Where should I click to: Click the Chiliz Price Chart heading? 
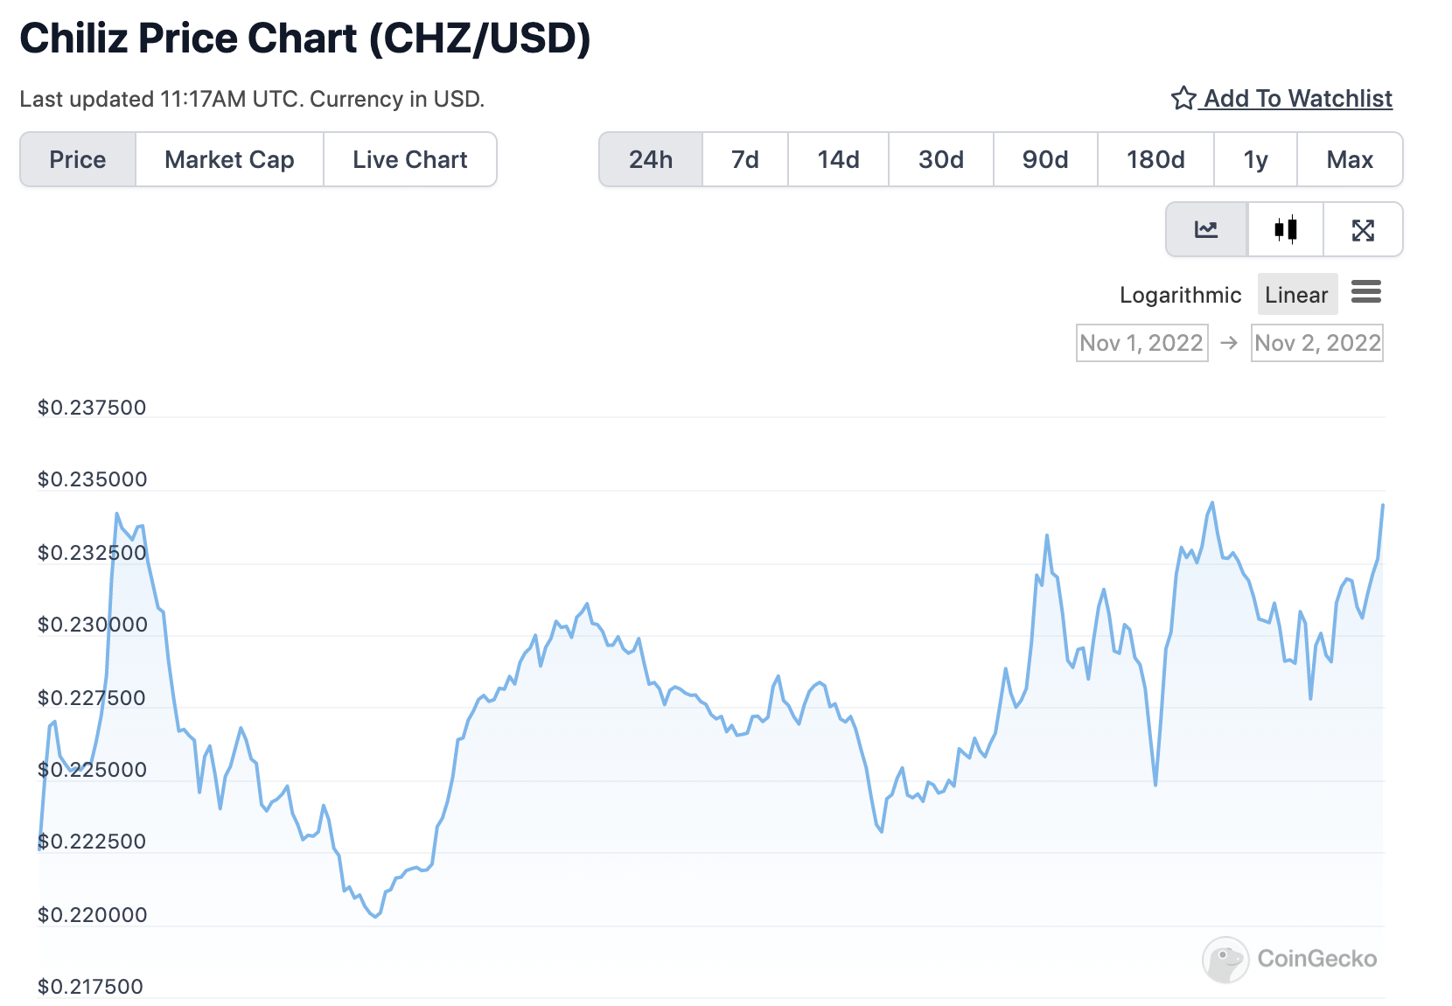[305, 38]
